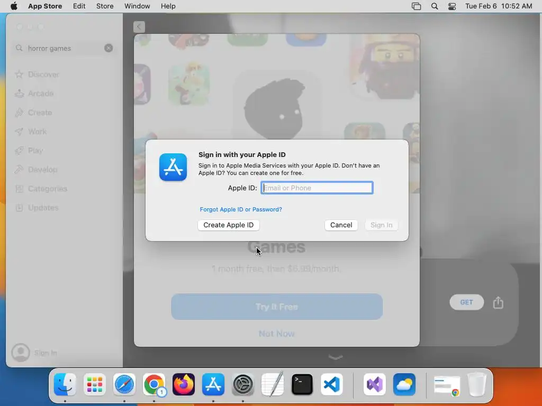Click the Try It Free button
Screen dimensions: 542x406
(277, 307)
